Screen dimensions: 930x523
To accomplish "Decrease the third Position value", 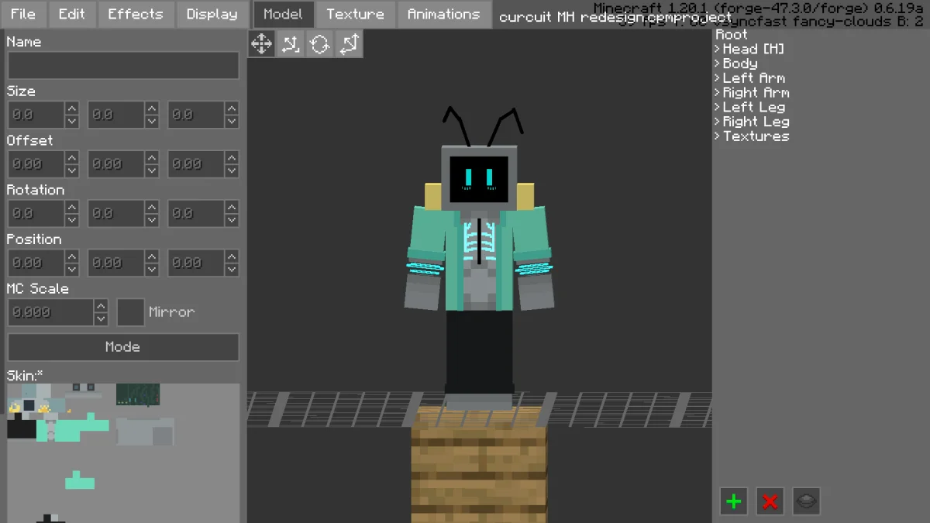I will 232,270.
